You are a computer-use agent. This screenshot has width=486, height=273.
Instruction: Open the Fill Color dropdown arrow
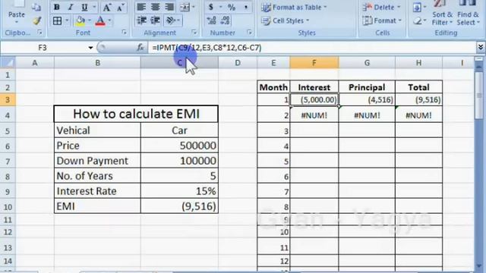90,20
